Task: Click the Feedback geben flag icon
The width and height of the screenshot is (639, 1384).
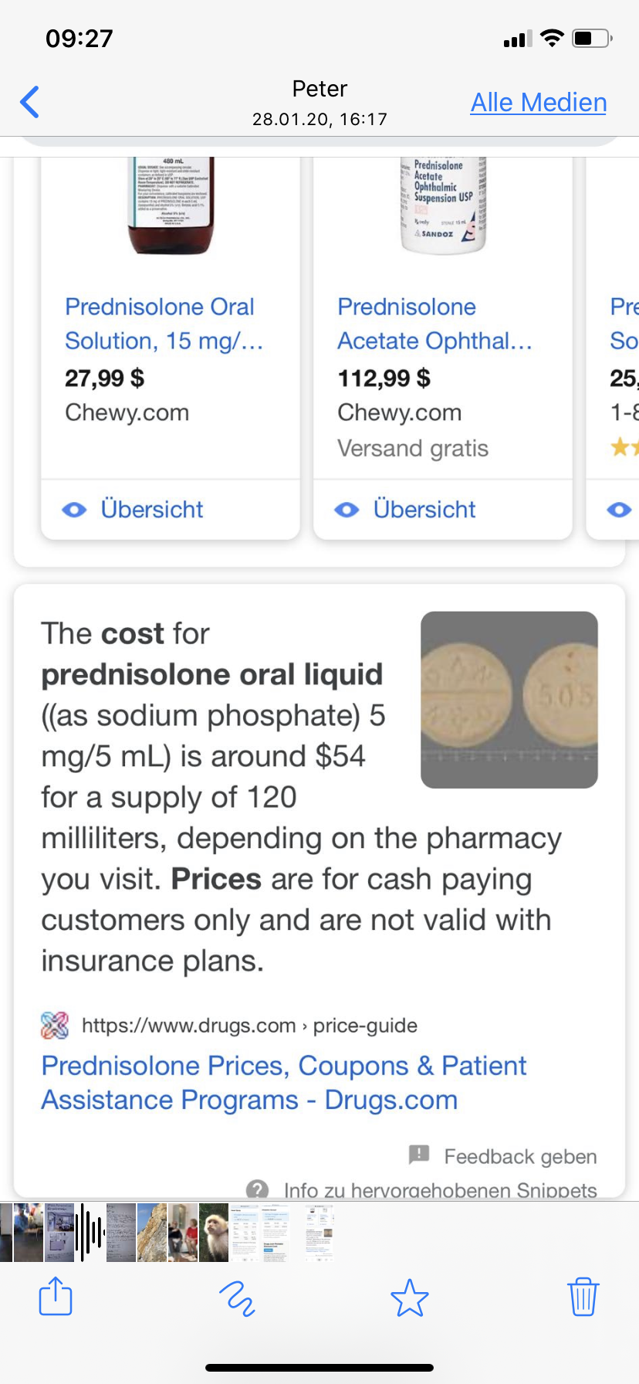Action: point(418,1155)
